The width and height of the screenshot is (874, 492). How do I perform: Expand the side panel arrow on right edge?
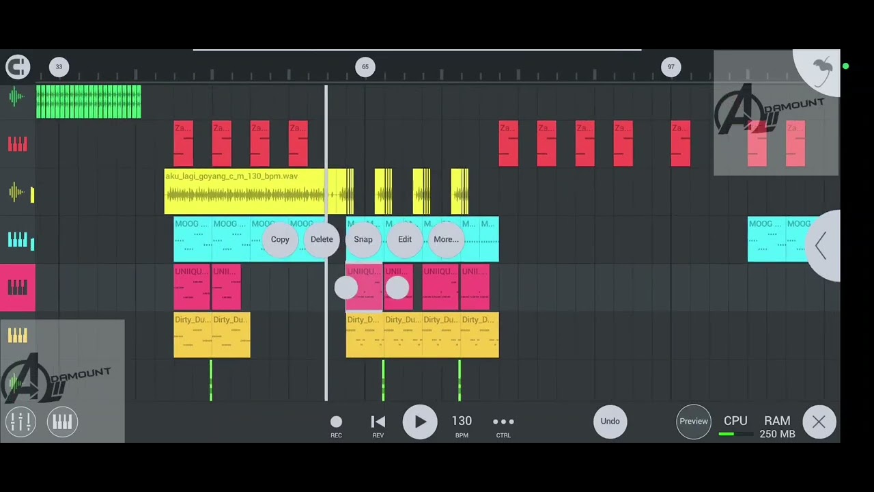click(822, 246)
